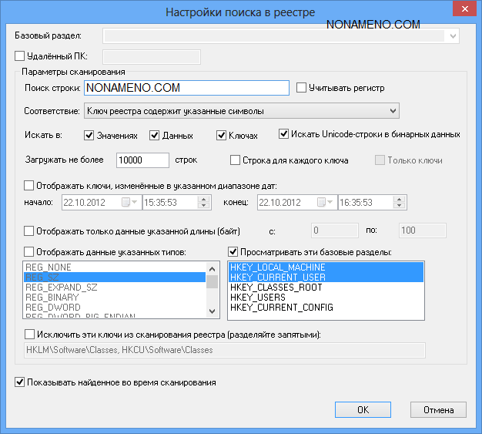
Task: Uncheck the Данных checkbox
Action: pos(155,135)
